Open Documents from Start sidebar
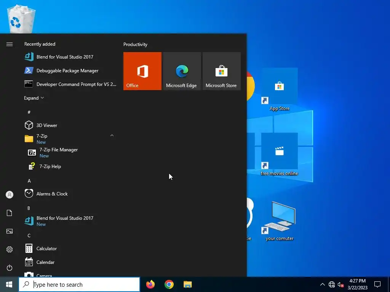The width and height of the screenshot is (390, 292). (x=10, y=213)
